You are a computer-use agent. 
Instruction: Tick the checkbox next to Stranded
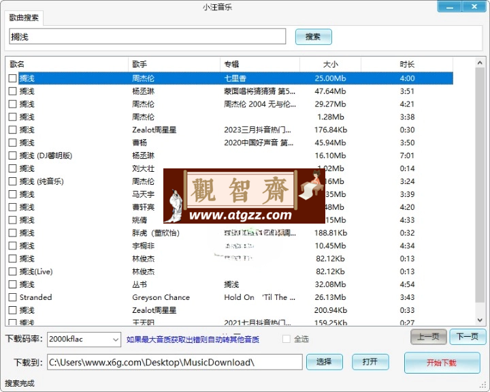pos(12,297)
